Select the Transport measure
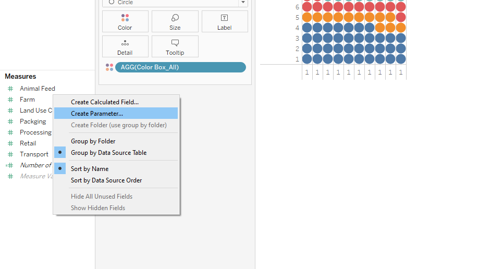The width and height of the screenshot is (503, 269). point(34,154)
